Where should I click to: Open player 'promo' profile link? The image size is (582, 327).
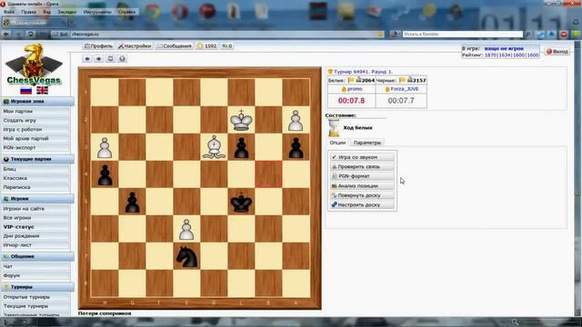(x=355, y=89)
